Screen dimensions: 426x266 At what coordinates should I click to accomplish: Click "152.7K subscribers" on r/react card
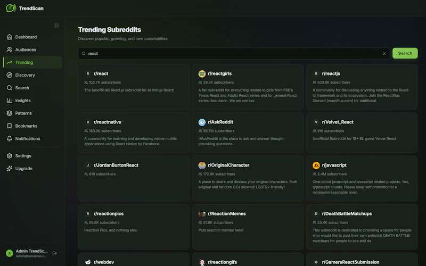tap(105, 82)
